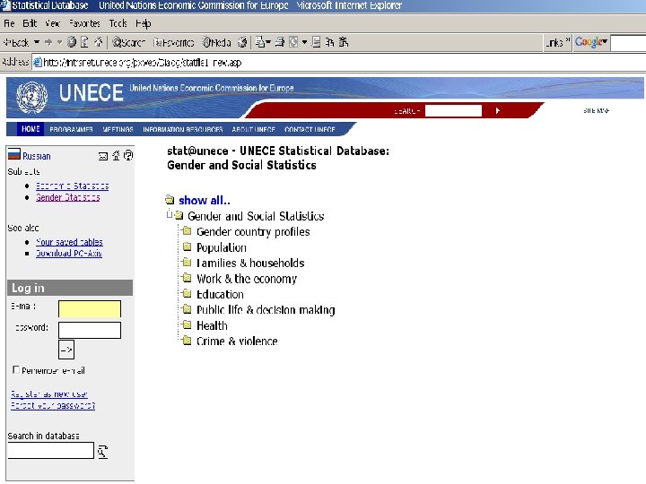646x484 pixels.
Task: Open the Favorites menu
Action: pos(84,23)
